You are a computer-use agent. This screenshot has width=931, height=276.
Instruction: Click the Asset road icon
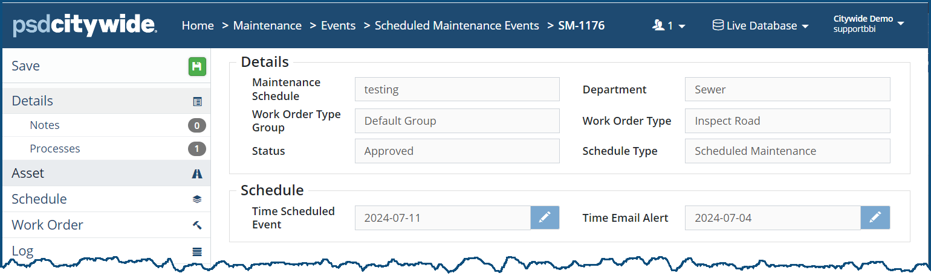pos(197,174)
